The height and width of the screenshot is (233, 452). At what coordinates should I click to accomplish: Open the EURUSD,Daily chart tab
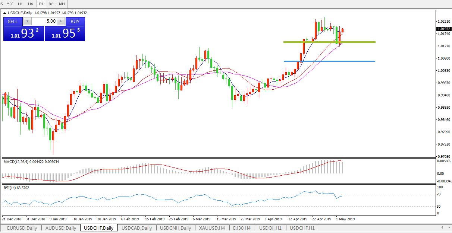coord(22,228)
